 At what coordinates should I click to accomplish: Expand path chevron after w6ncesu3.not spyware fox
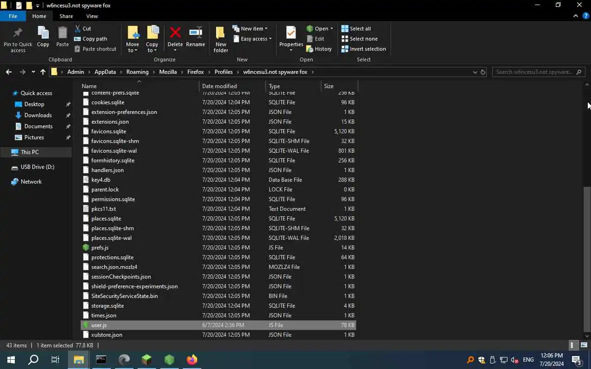pyautogui.click(x=313, y=72)
